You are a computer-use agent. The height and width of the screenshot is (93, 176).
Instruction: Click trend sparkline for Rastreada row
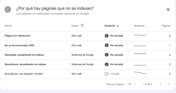click(x=140, y=53)
